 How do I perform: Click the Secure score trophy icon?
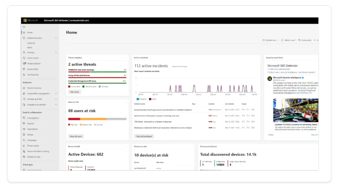point(24,69)
